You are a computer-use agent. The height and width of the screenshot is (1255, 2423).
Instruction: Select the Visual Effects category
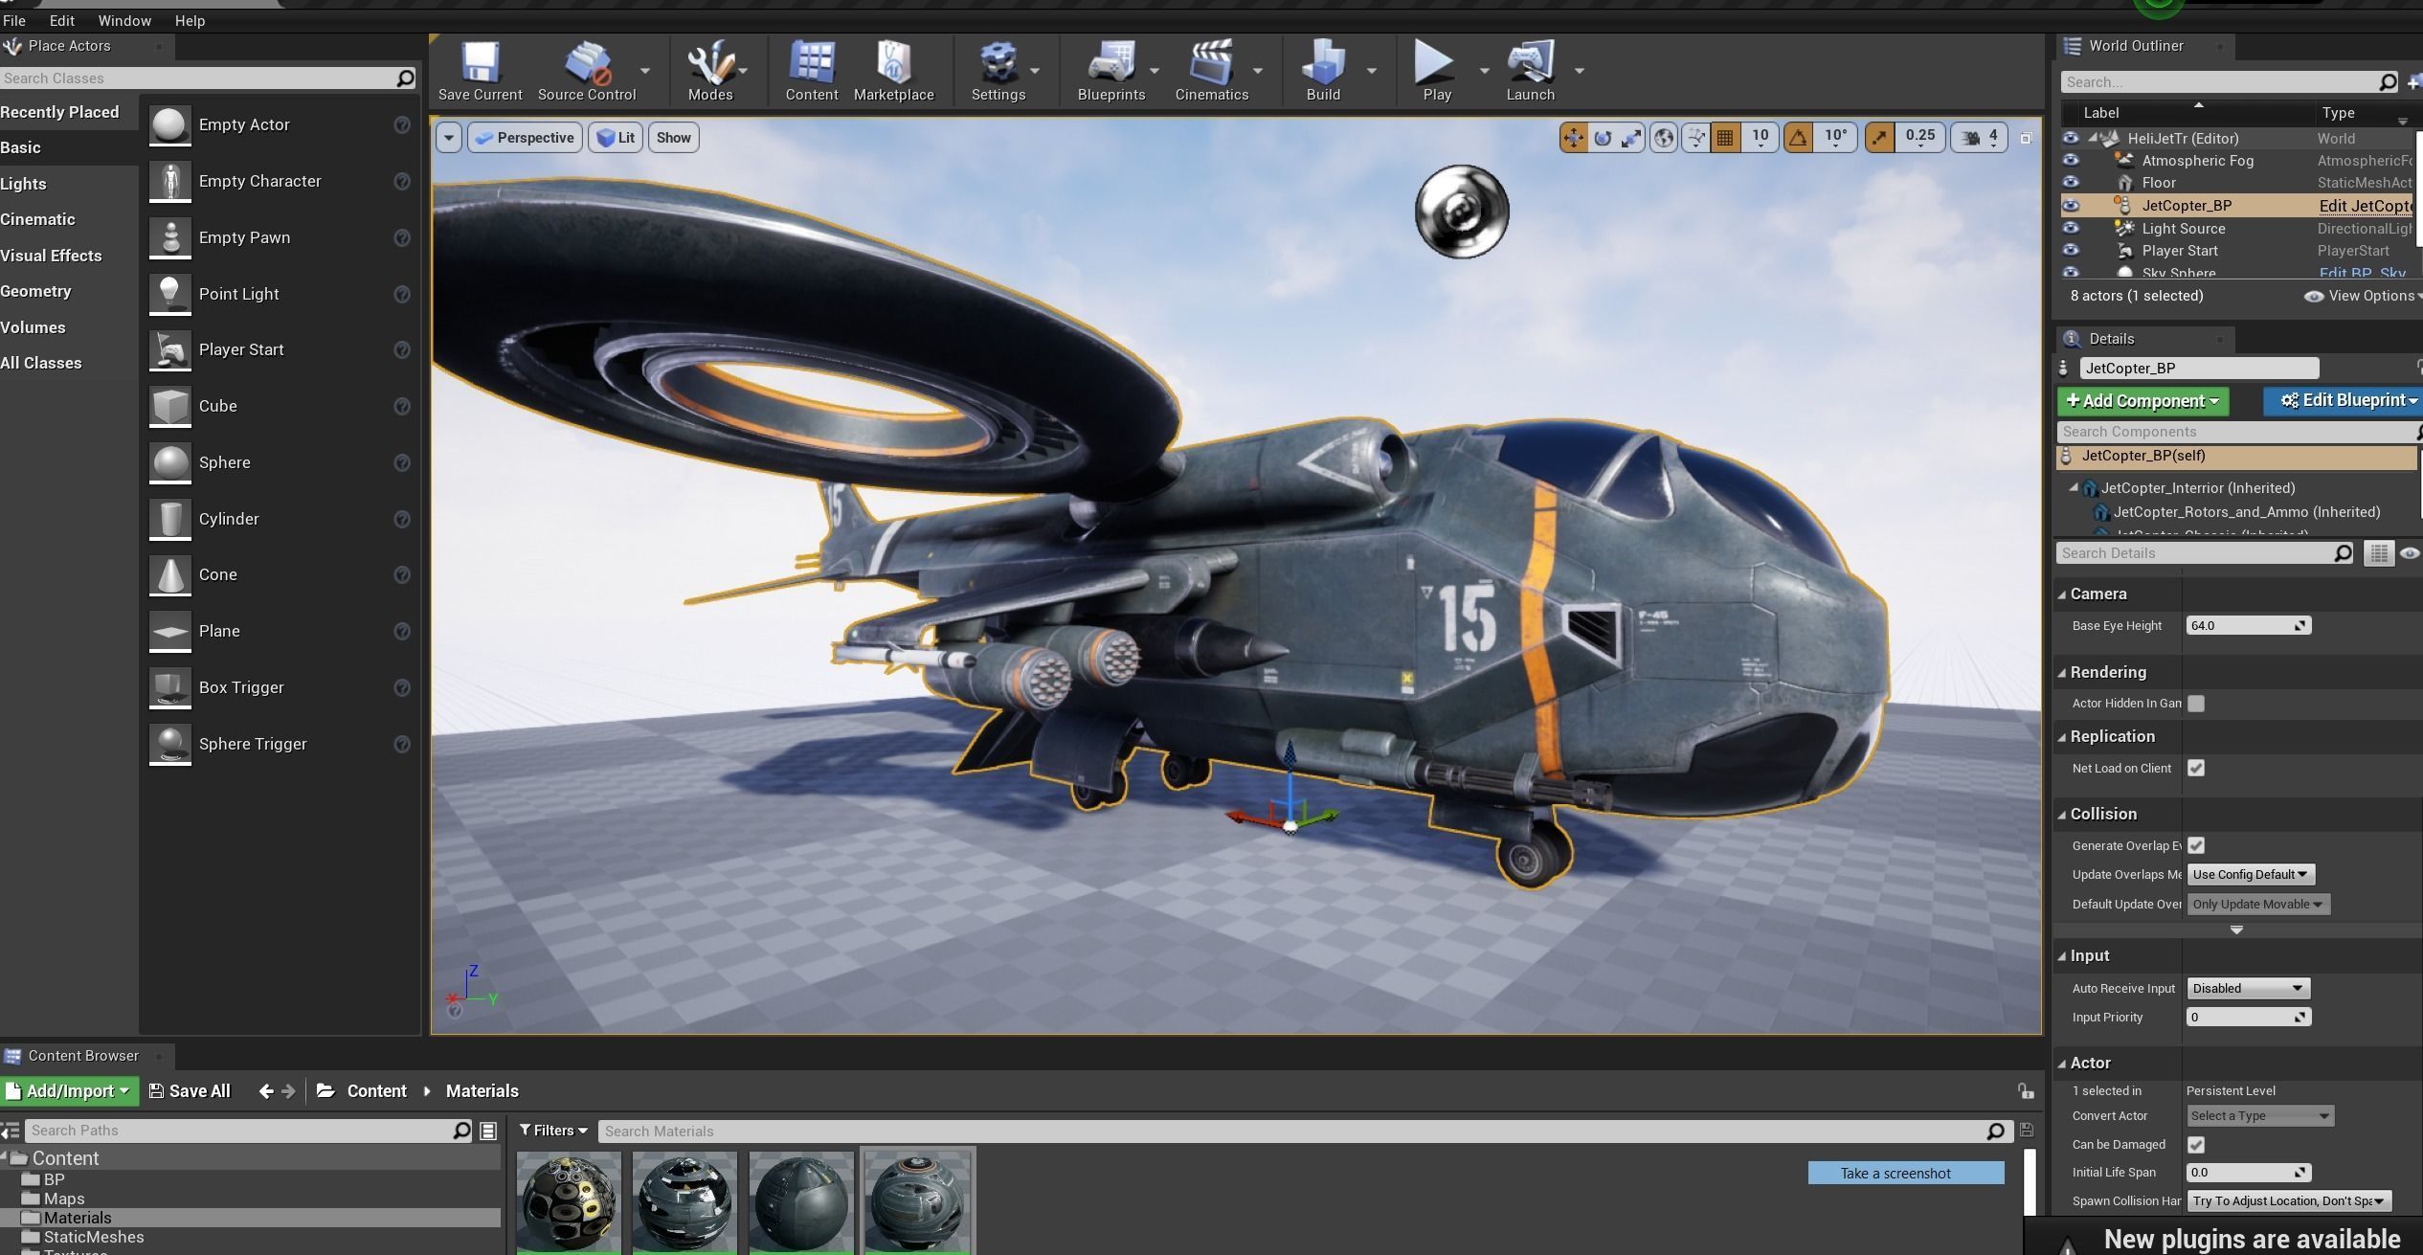(51, 256)
